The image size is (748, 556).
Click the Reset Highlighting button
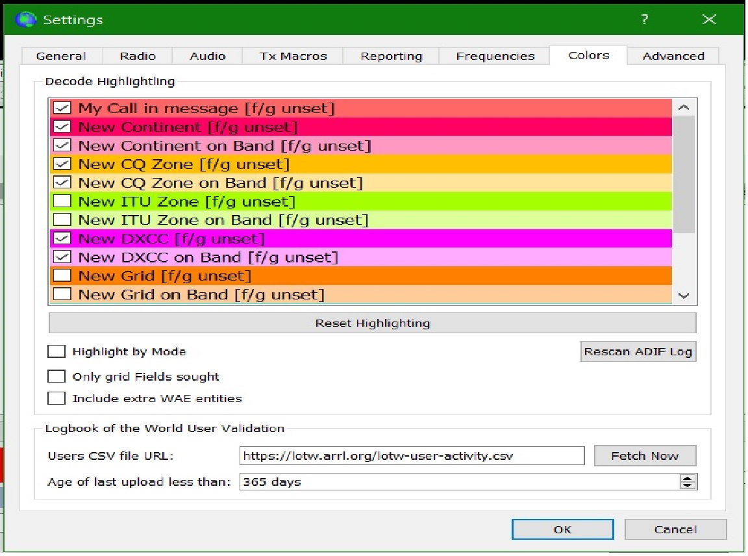point(372,323)
